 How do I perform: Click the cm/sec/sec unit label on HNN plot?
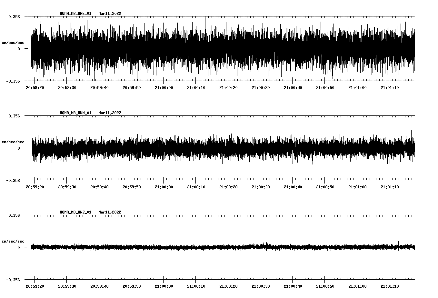coord(13,142)
